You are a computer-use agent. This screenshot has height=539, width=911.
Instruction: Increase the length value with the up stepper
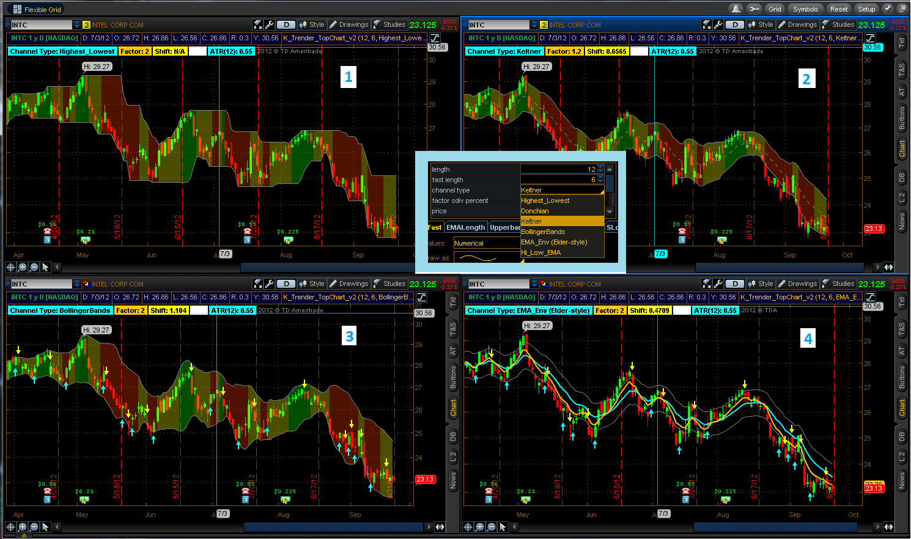point(600,167)
